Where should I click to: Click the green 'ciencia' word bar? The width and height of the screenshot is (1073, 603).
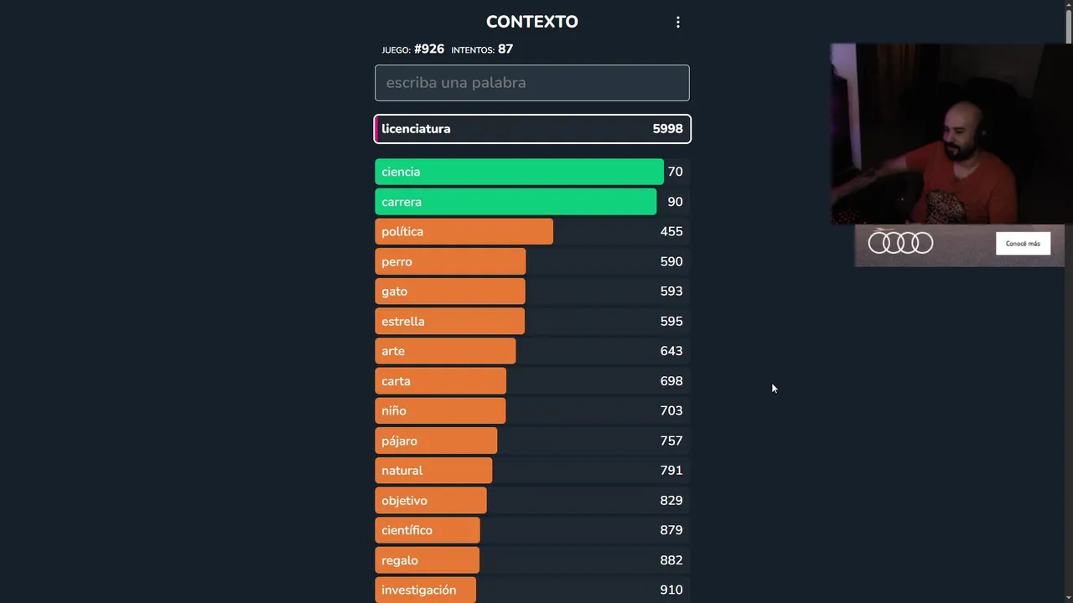(518, 172)
